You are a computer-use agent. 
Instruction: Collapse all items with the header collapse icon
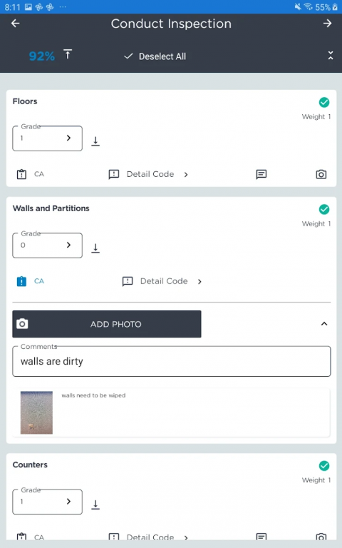point(330,55)
